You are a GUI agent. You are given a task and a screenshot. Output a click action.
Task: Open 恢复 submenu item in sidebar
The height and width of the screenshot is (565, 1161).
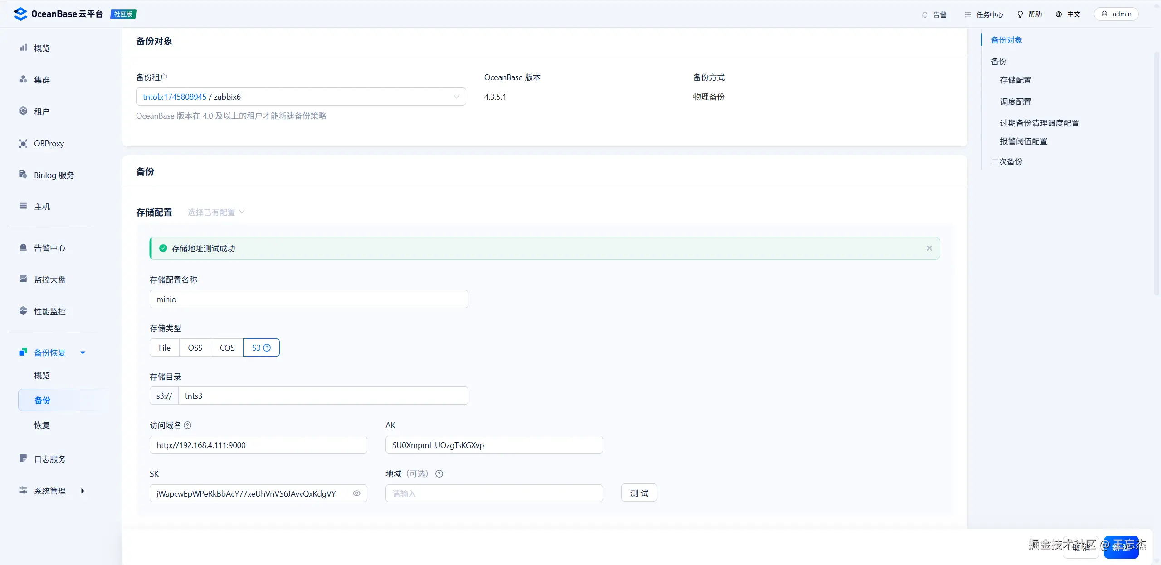pos(42,425)
